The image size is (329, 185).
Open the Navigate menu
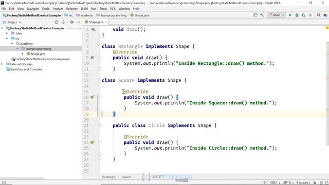[33, 9]
